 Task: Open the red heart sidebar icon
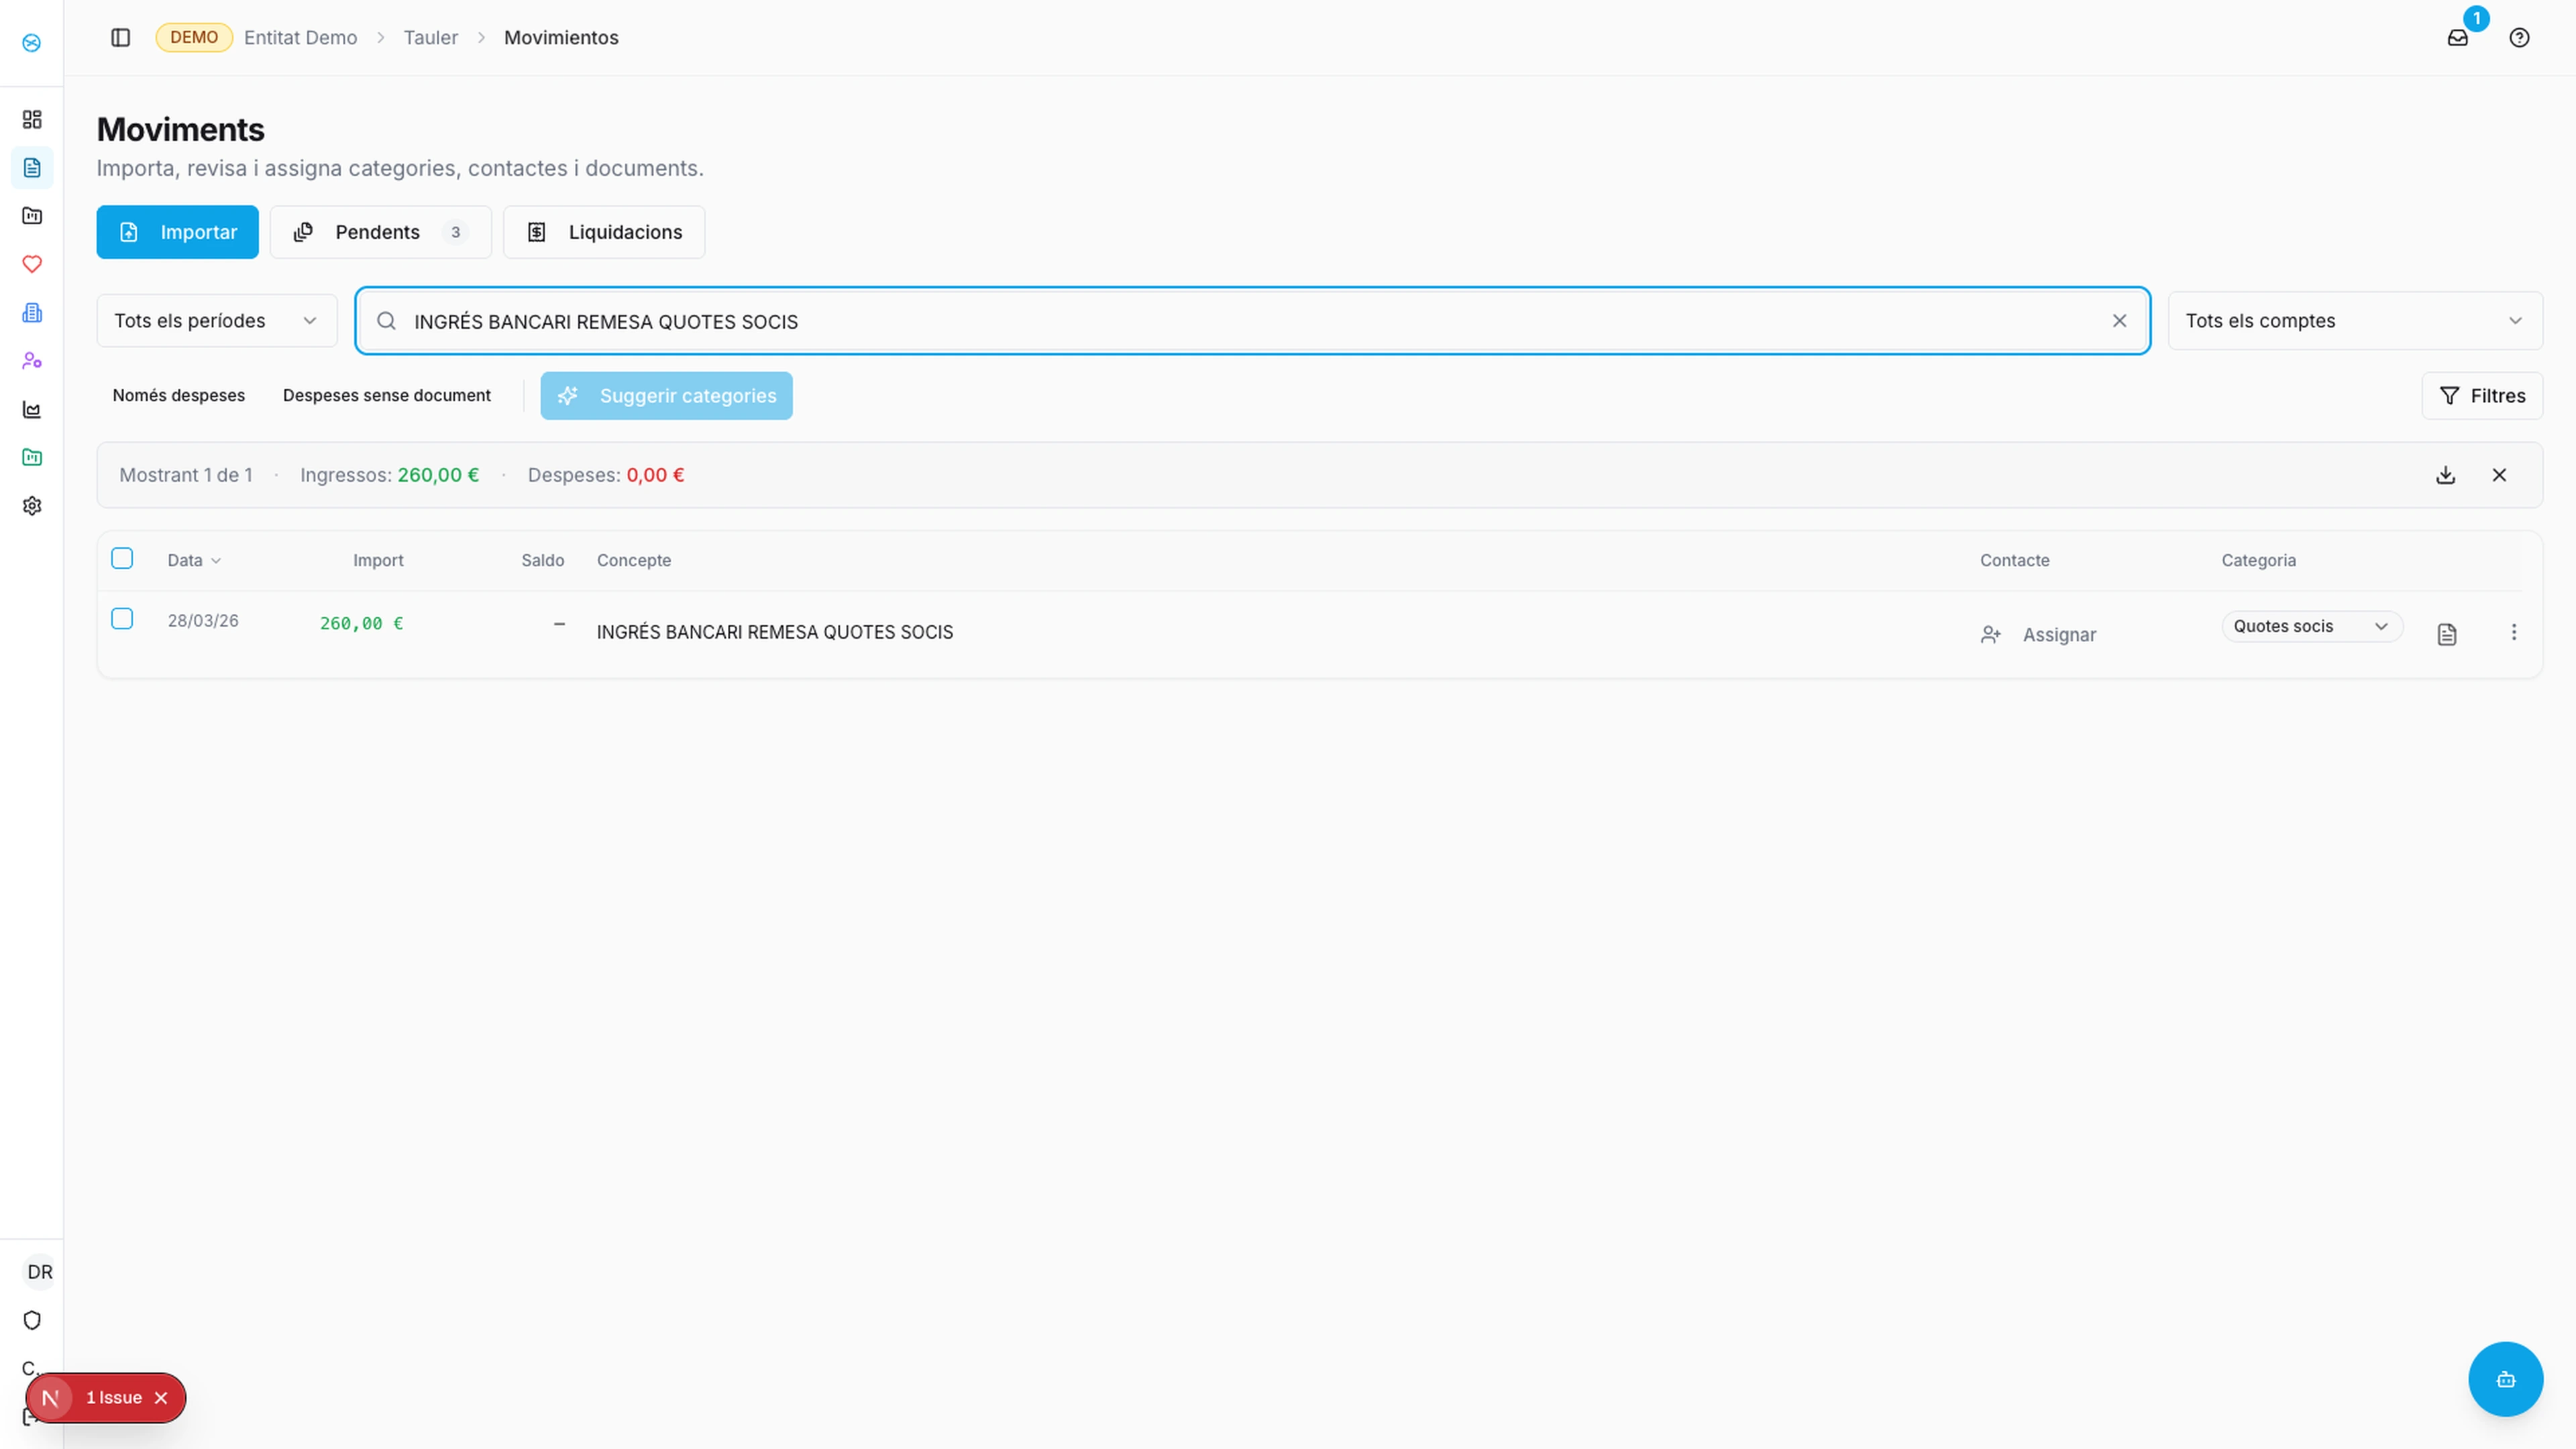pos(32,264)
